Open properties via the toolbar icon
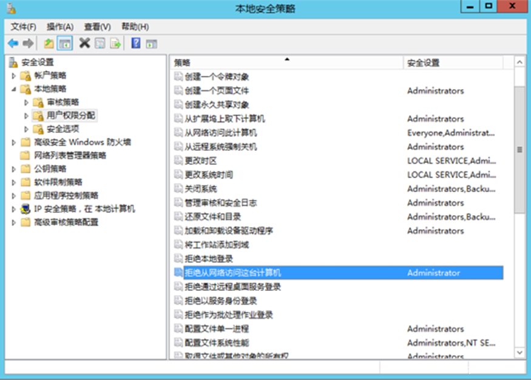531x380 pixels. (99, 43)
